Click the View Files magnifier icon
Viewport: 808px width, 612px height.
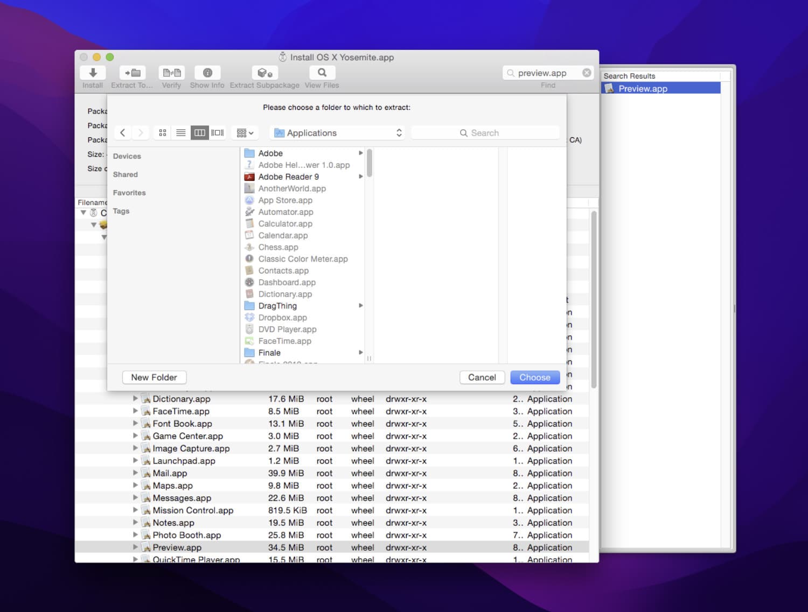[x=322, y=73]
